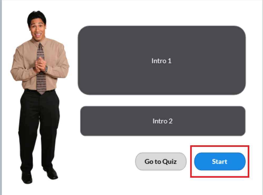
Task: Click the blue Start button
Action: (220, 162)
